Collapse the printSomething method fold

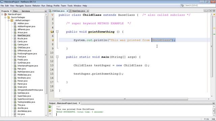click(57, 32)
